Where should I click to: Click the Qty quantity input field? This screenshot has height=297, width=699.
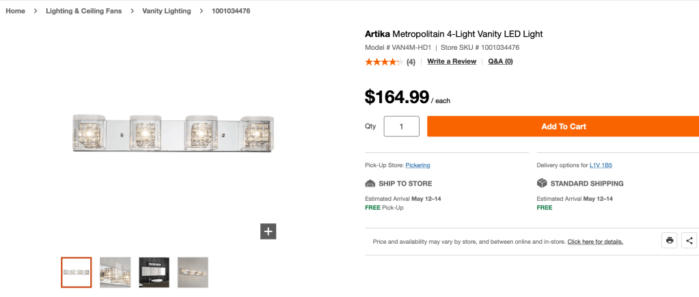tap(401, 126)
